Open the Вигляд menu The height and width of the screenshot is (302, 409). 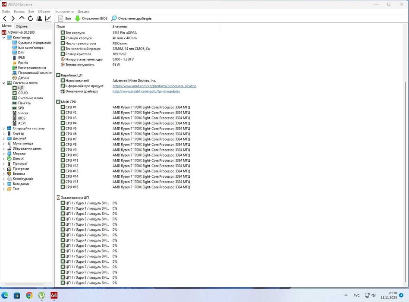19,12
